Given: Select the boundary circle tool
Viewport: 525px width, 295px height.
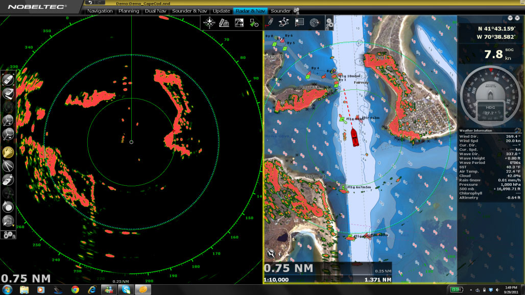Looking at the screenshot, I should click(8, 207).
